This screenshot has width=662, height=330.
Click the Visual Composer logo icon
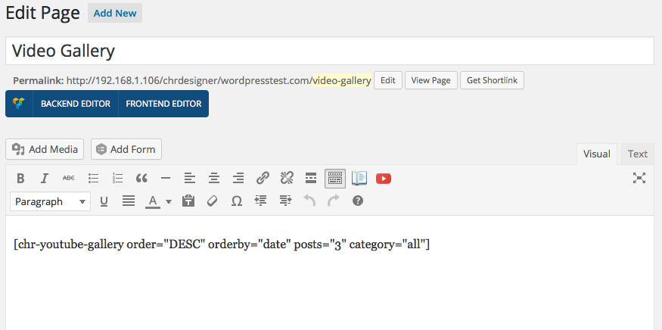(x=19, y=104)
